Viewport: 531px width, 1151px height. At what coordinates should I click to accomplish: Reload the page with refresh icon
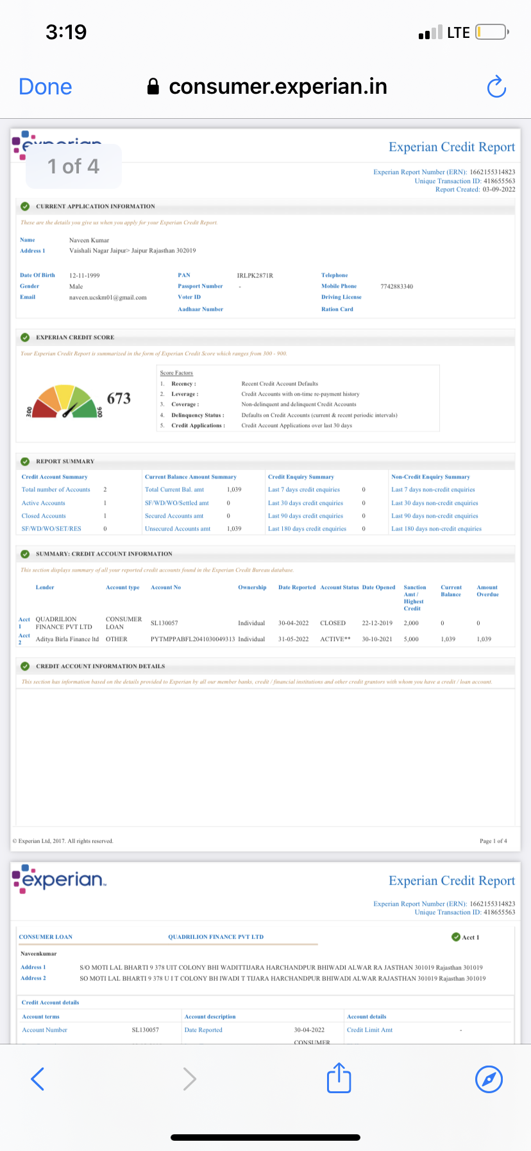496,87
